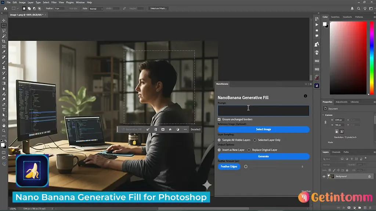This screenshot has height=211, width=376.
Task: Open the Image menu
Action: [22, 3]
